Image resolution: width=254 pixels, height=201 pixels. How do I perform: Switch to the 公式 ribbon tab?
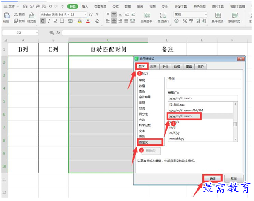tap(116, 6)
